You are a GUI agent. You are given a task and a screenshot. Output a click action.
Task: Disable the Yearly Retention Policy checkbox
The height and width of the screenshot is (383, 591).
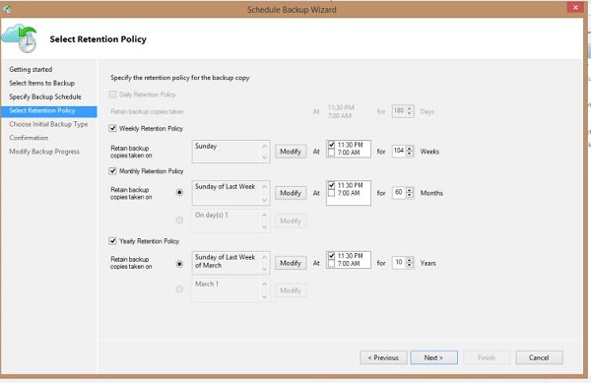click(112, 241)
